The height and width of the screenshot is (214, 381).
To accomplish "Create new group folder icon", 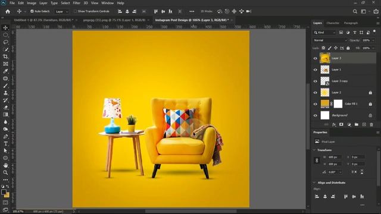I will coord(356,124).
